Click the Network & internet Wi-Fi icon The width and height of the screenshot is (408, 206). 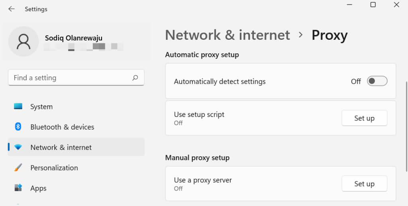[18, 147]
